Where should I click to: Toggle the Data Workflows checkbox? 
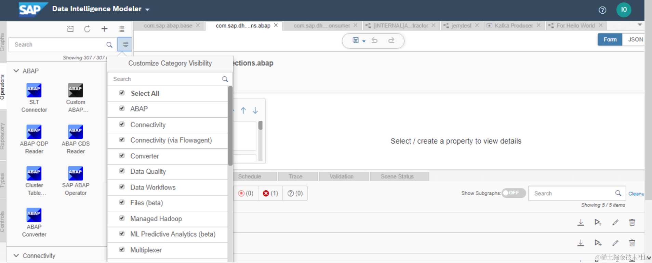[x=122, y=187]
